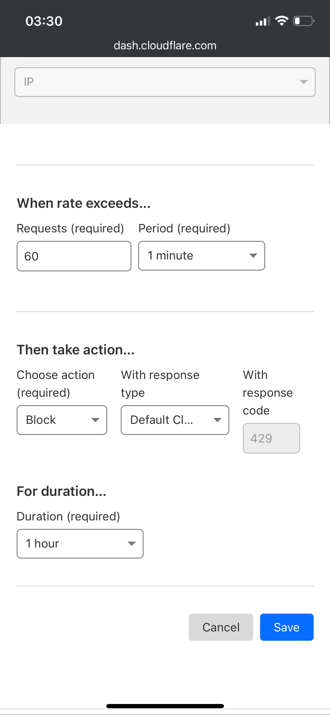This screenshot has height=715, width=330.
Task: Click the caret icon beside Block
Action: point(95,420)
